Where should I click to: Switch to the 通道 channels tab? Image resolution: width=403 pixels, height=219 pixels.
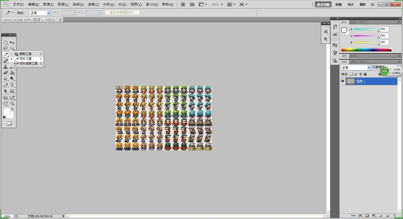coord(353,62)
